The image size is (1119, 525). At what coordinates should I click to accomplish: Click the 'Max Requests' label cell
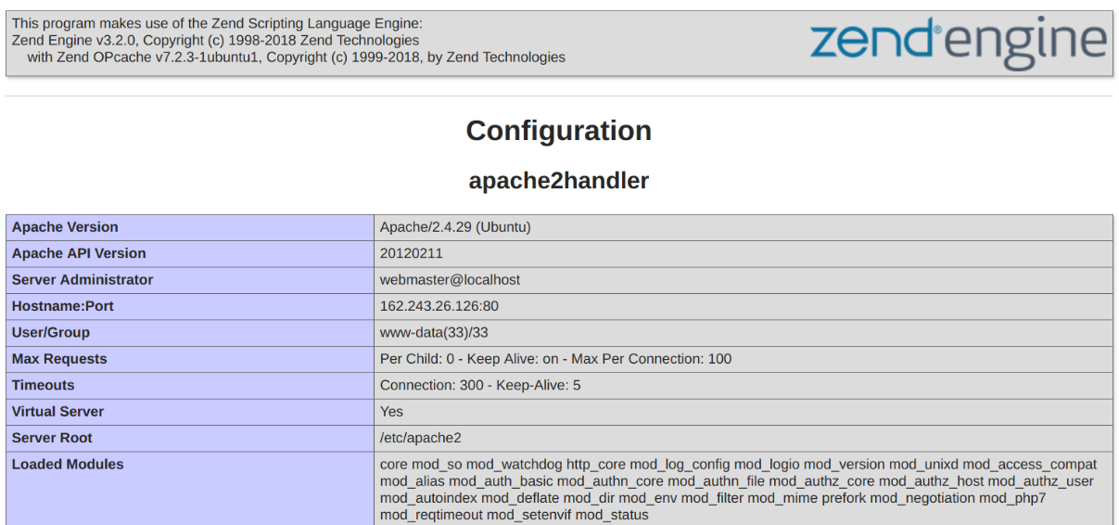click(x=190, y=359)
